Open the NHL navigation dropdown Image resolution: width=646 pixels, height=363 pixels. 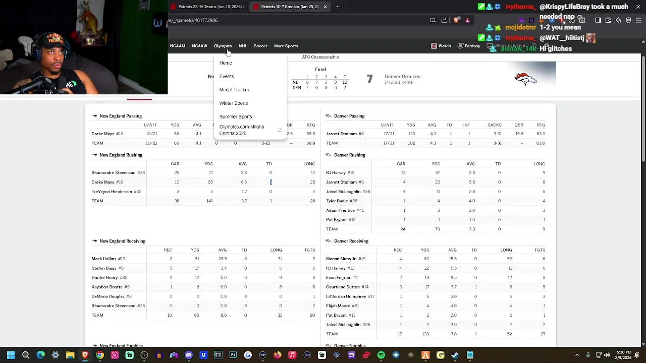(x=243, y=46)
